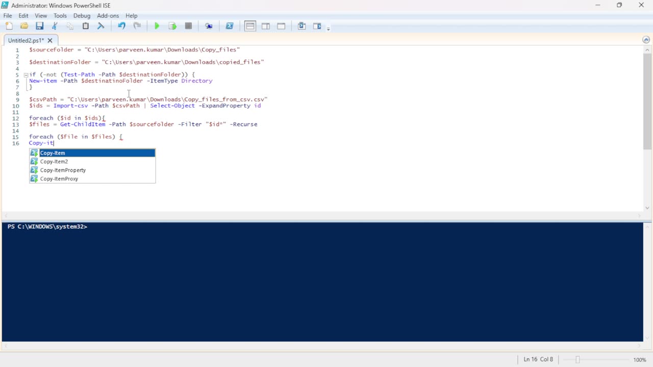Click the PowerShell ISE title bar icon
653x367 pixels.
5,5
